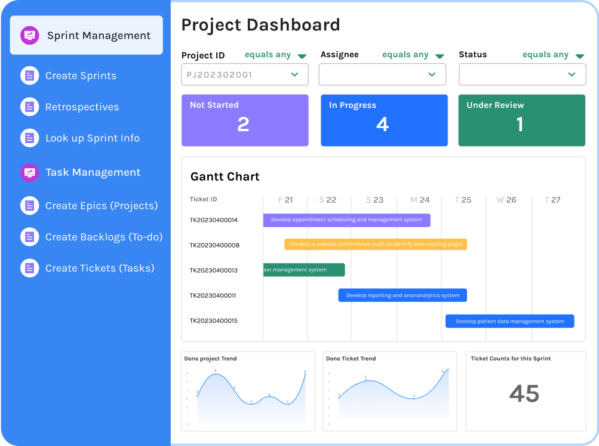The height and width of the screenshot is (446, 599).
Task: Select the appointment scheduling Gantt bar
Action: click(347, 220)
